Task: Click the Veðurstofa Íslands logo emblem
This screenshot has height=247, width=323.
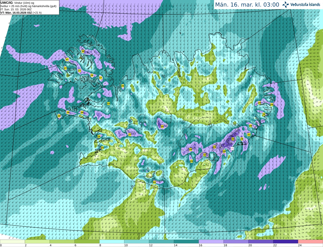Action: point(286,5)
